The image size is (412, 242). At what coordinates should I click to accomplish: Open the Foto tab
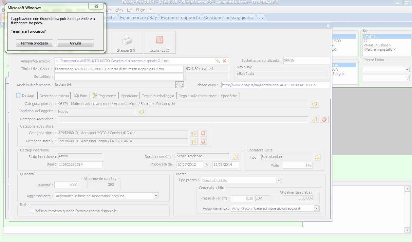(x=81, y=96)
